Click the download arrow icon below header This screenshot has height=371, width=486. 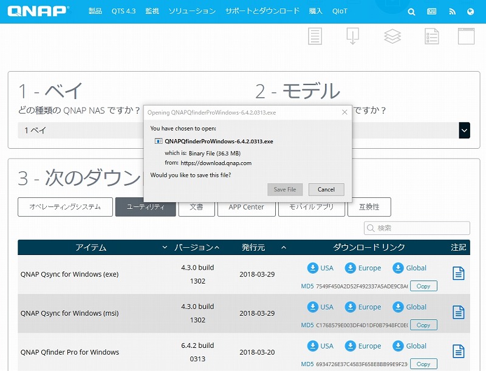coord(353,36)
